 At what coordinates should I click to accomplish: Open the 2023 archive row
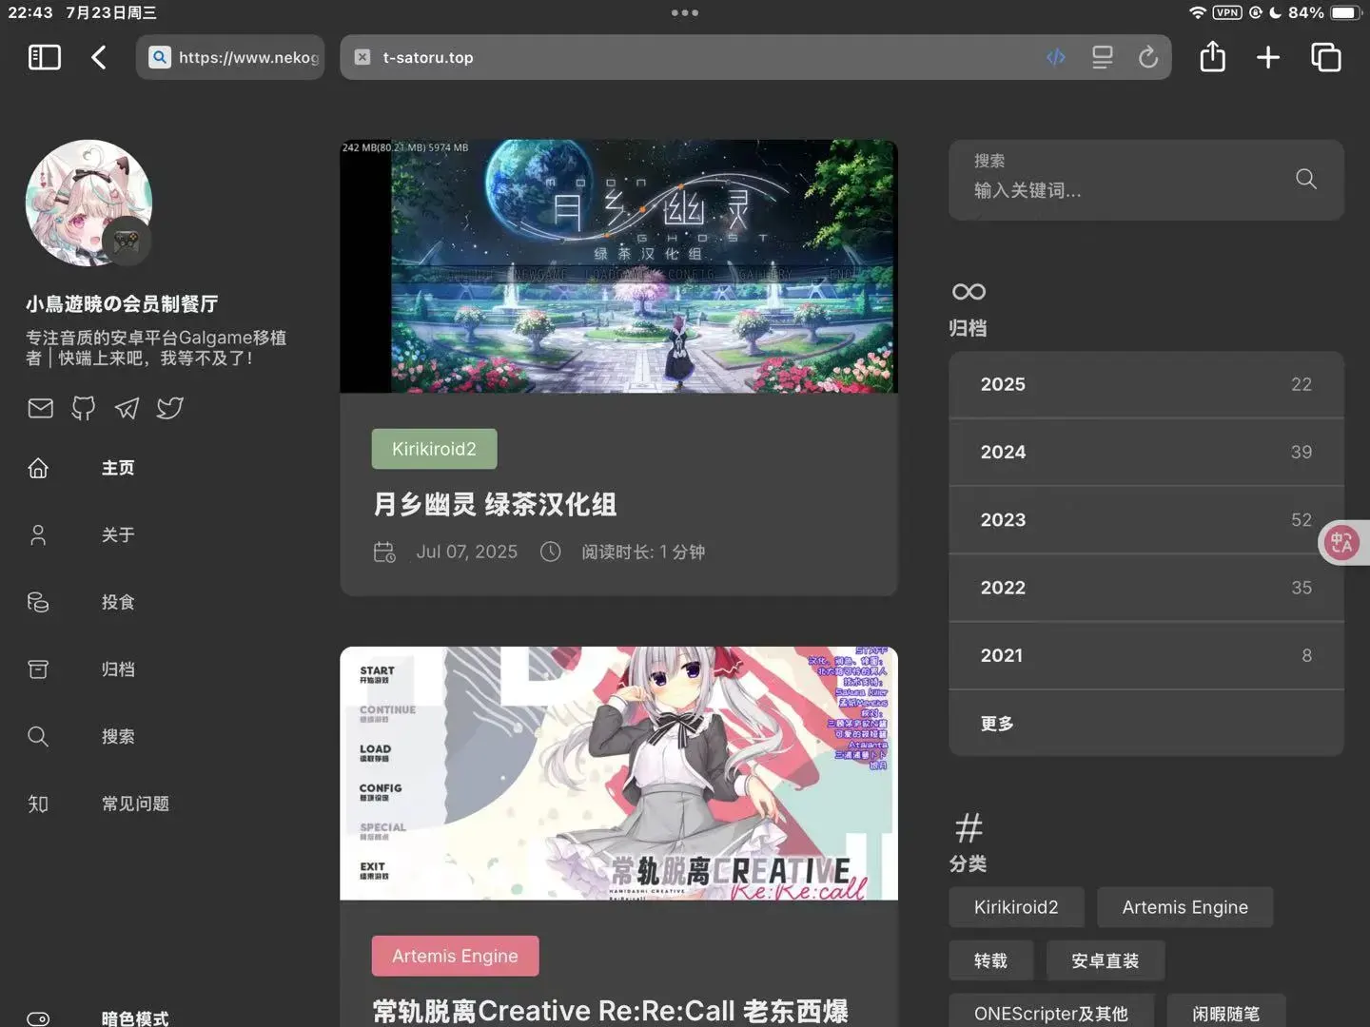pos(1146,520)
